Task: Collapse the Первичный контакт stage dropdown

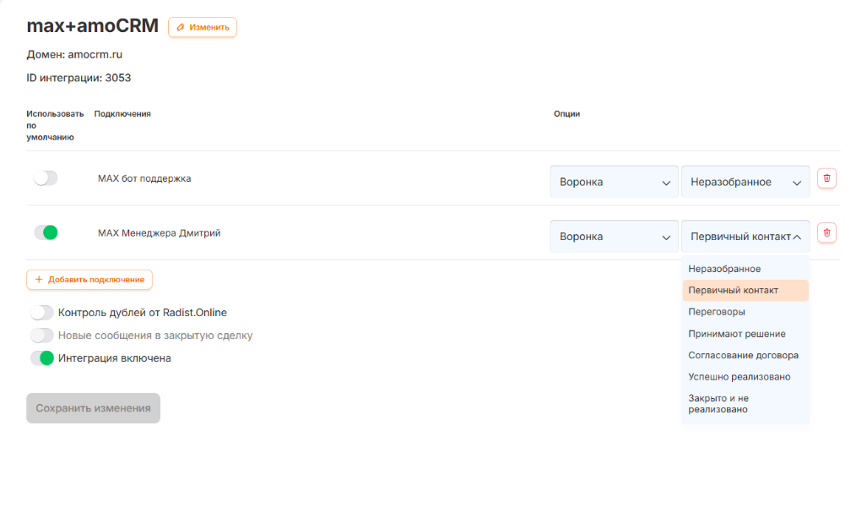Action: [x=745, y=237]
